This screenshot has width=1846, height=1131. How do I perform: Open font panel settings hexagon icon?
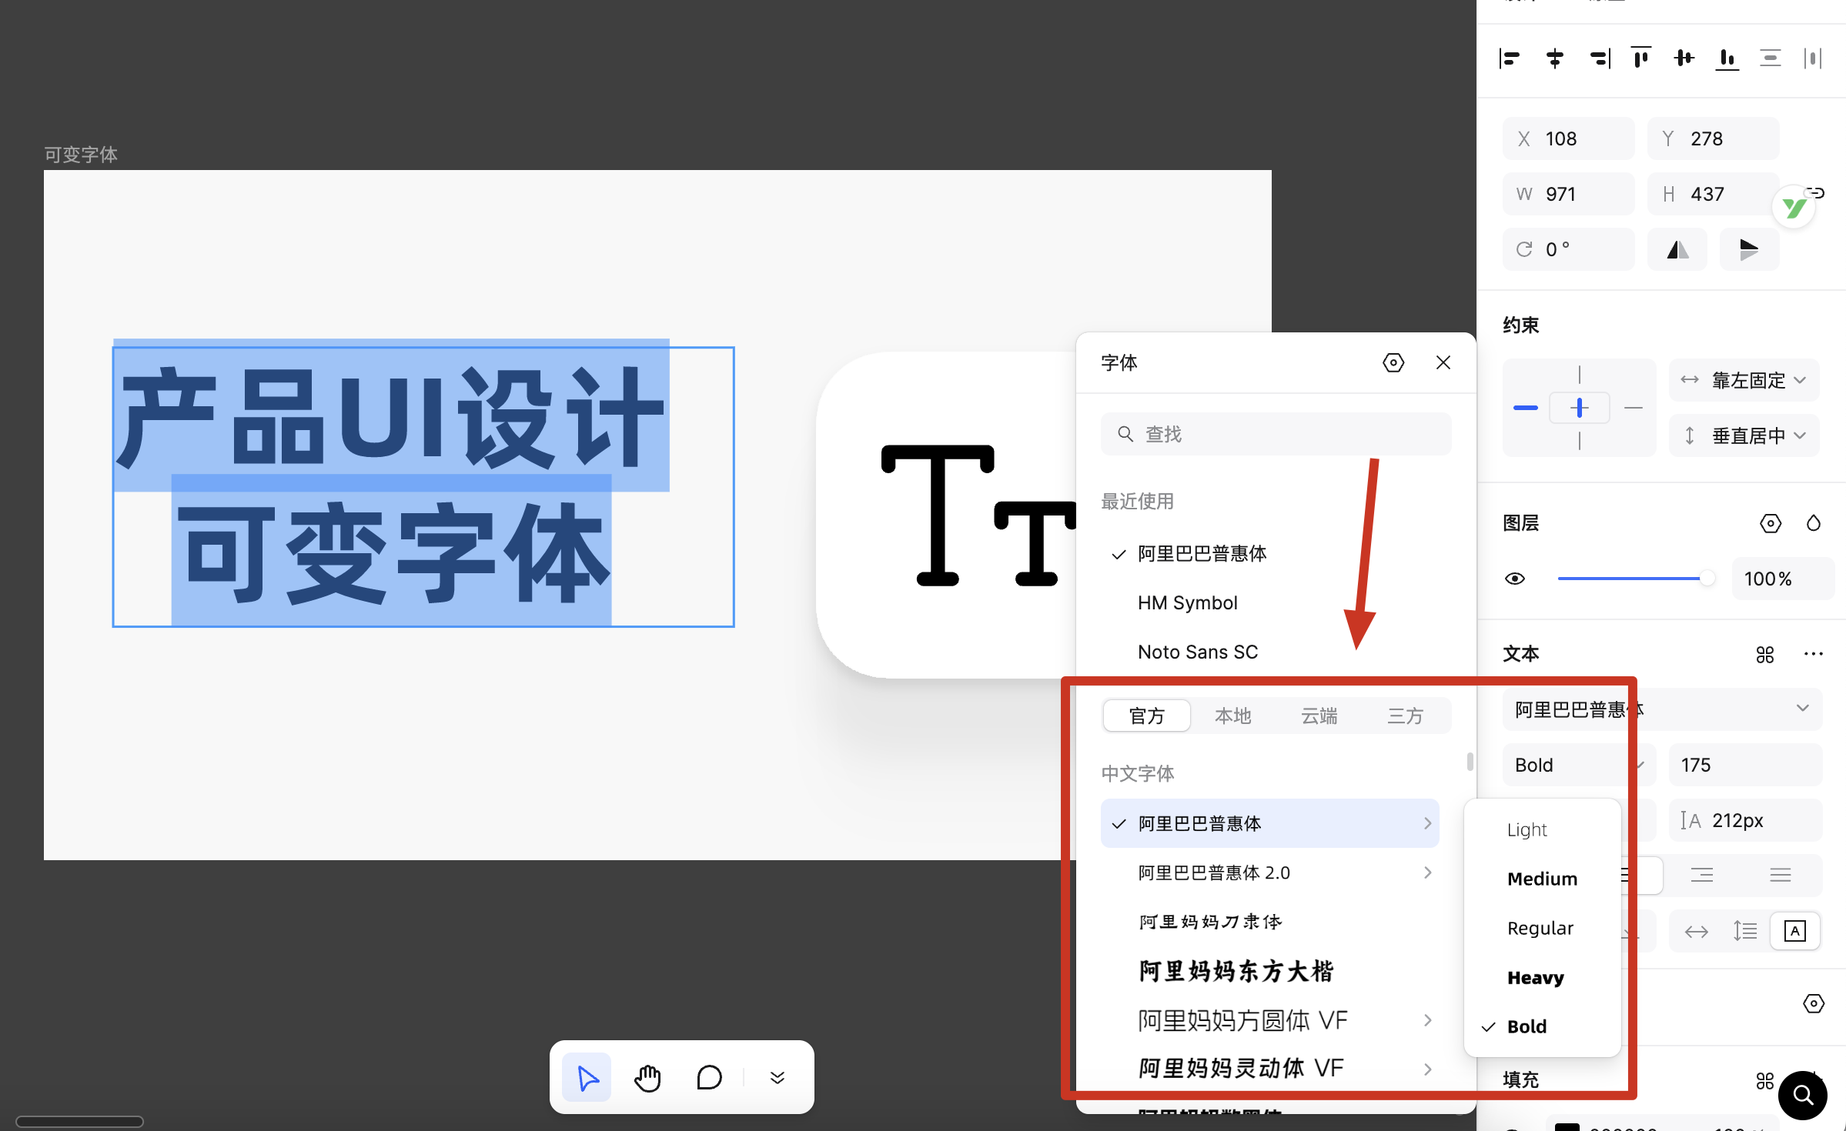click(1393, 362)
